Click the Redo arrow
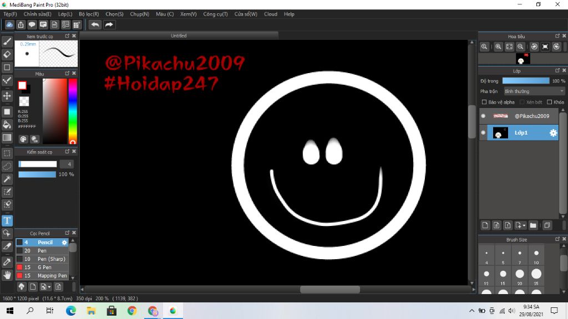This screenshot has width=568, height=319. pos(109,24)
